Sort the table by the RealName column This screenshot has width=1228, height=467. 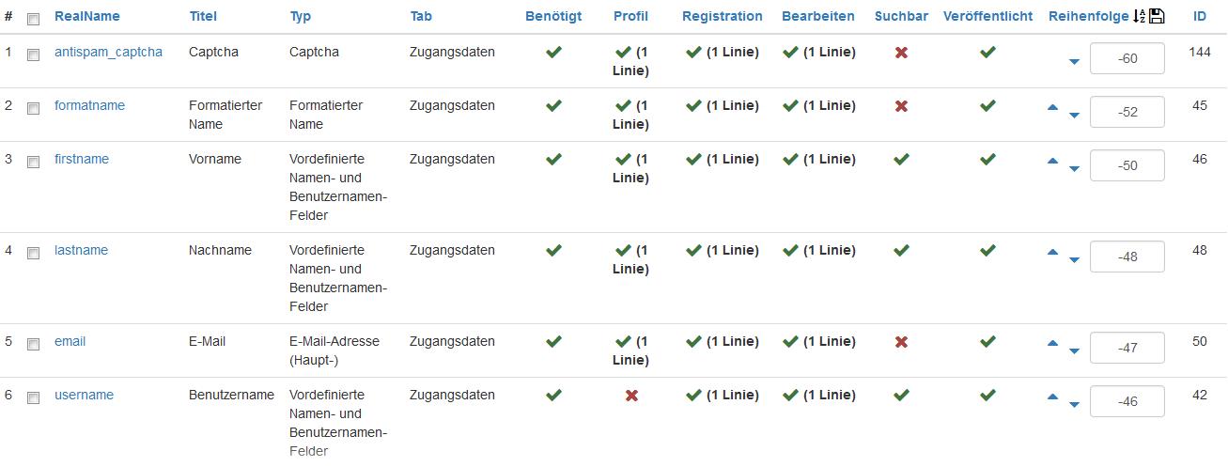click(87, 16)
